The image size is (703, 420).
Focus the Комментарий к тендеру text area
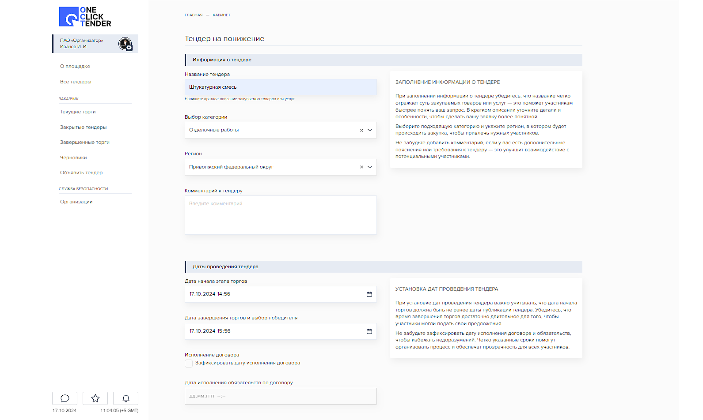(x=281, y=215)
